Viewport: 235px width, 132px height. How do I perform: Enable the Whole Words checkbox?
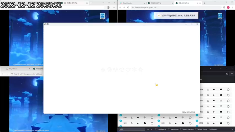pos(197,129)
